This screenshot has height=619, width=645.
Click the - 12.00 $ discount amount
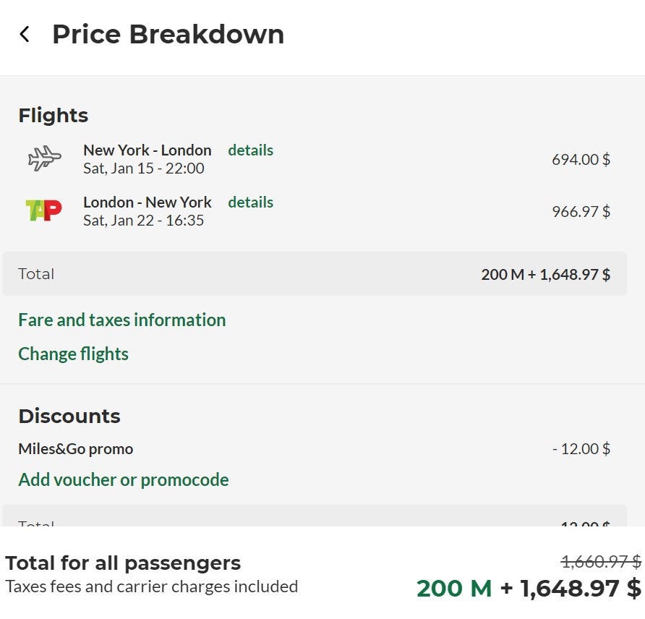pos(581,449)
